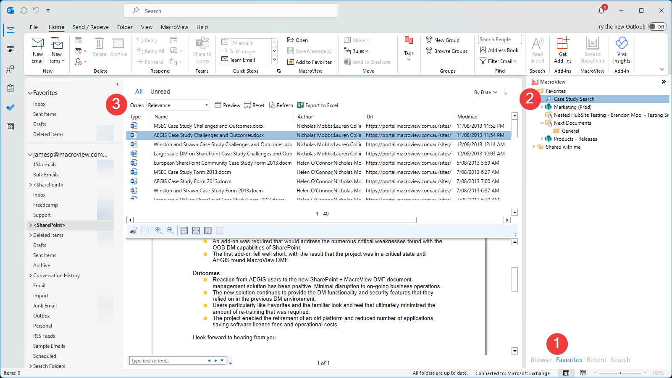Screen dimensions: 672x378
Task: Click the Save to SharePoint MacroView icon
Action: click(x=592, y=50)
